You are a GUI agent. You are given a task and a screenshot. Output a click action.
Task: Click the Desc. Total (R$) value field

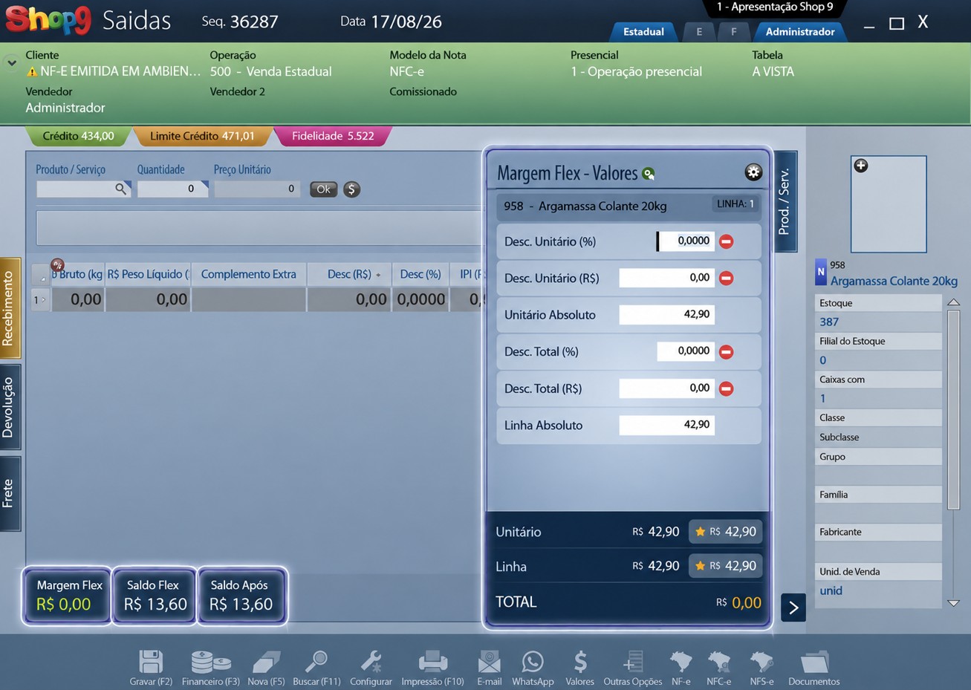coord(666,388)
